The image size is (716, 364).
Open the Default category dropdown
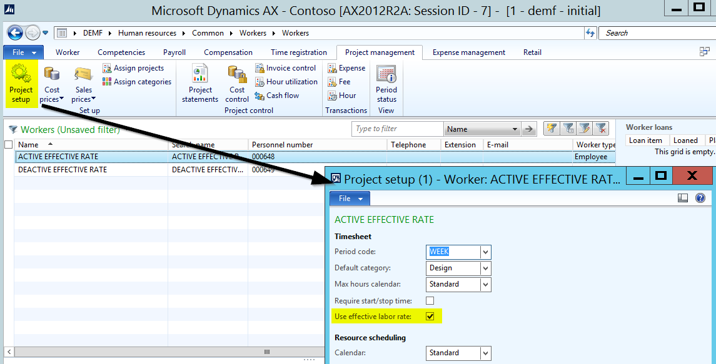[486, 268]
